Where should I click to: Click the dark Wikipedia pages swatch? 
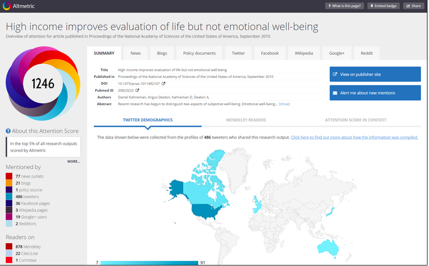(9, 210)
